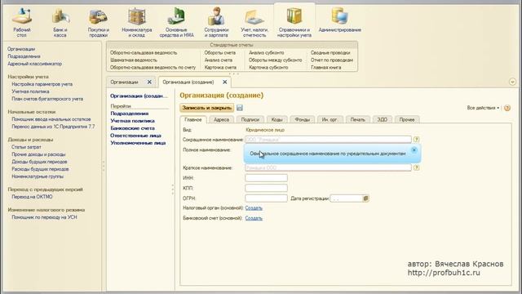Click the Дата регистрации input field
This screenshot has height=294, width=522.
346,198
